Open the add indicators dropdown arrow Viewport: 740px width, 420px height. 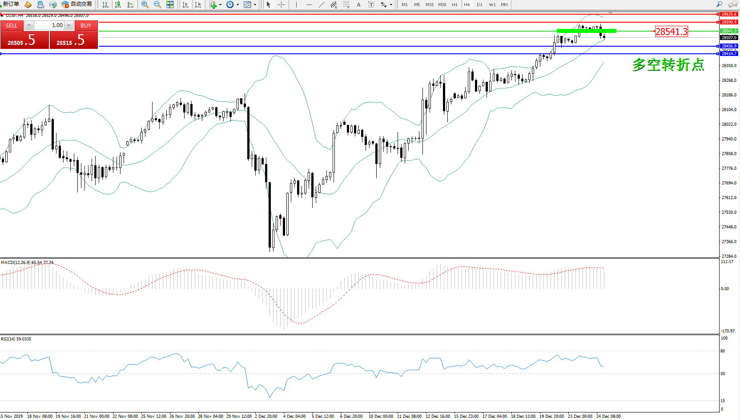click(x=220, y=5)
